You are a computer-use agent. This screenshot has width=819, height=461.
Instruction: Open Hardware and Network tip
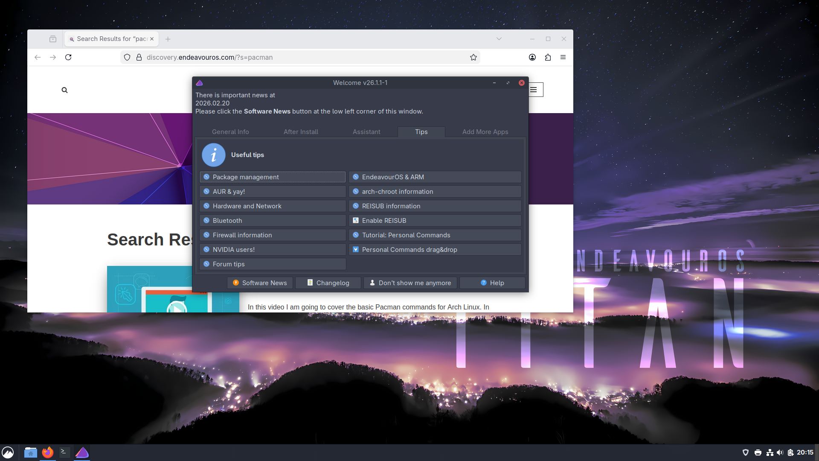pos(273,206)
